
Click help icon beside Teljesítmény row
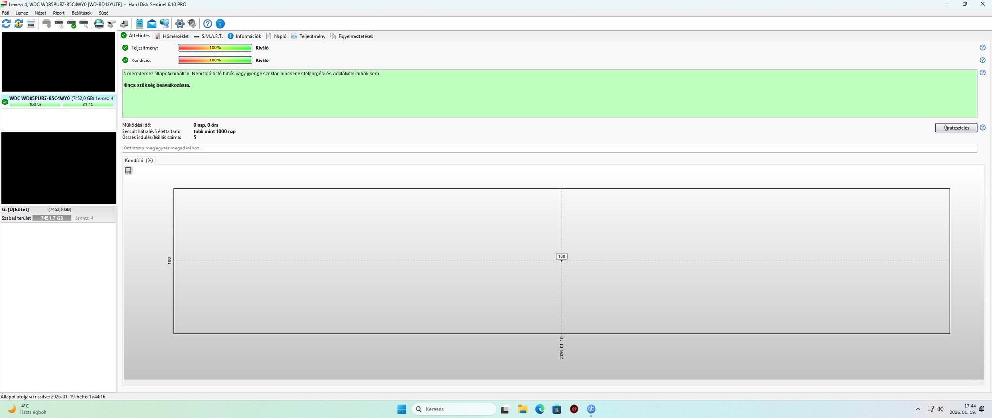(983, 48)
